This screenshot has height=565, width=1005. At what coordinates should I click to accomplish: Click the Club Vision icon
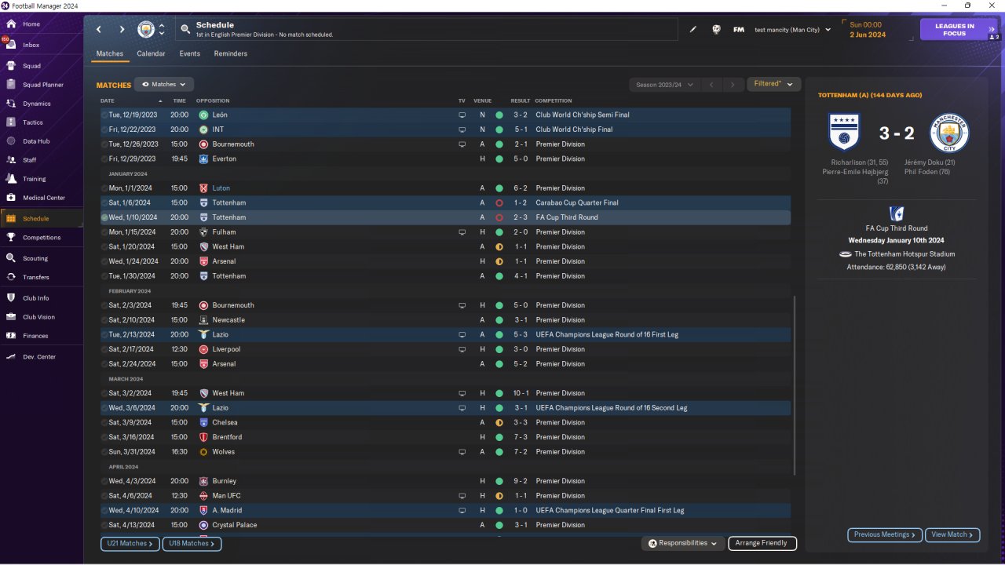11,317
